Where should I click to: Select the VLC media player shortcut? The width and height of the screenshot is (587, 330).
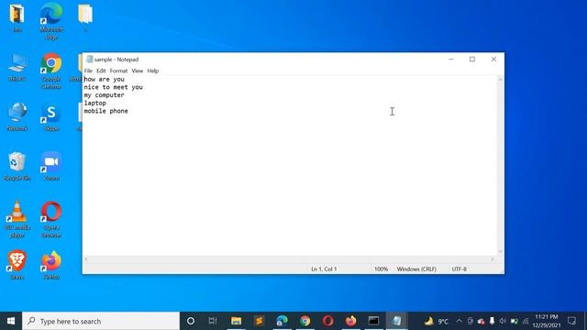pos(17,219)
